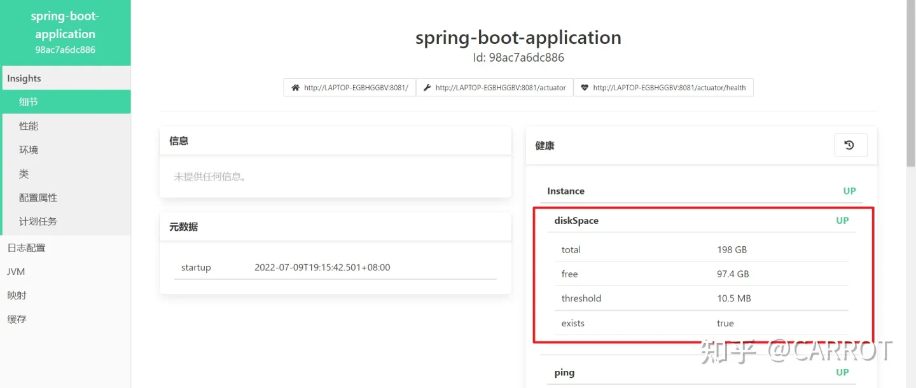Click the ping health label
This screenshot has width=916, height=388.
click(564, 373)
